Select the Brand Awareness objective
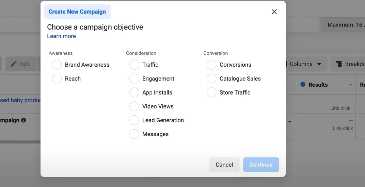This screenshot has height=187, width=365. click(57, 65)
